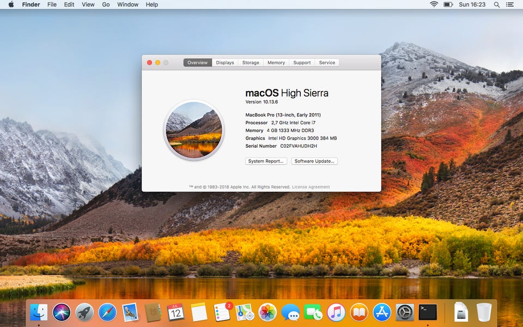Launch Safari from the dock
Image resolution: width=523 pixels, height=327 pixels.
coord(107,312)
